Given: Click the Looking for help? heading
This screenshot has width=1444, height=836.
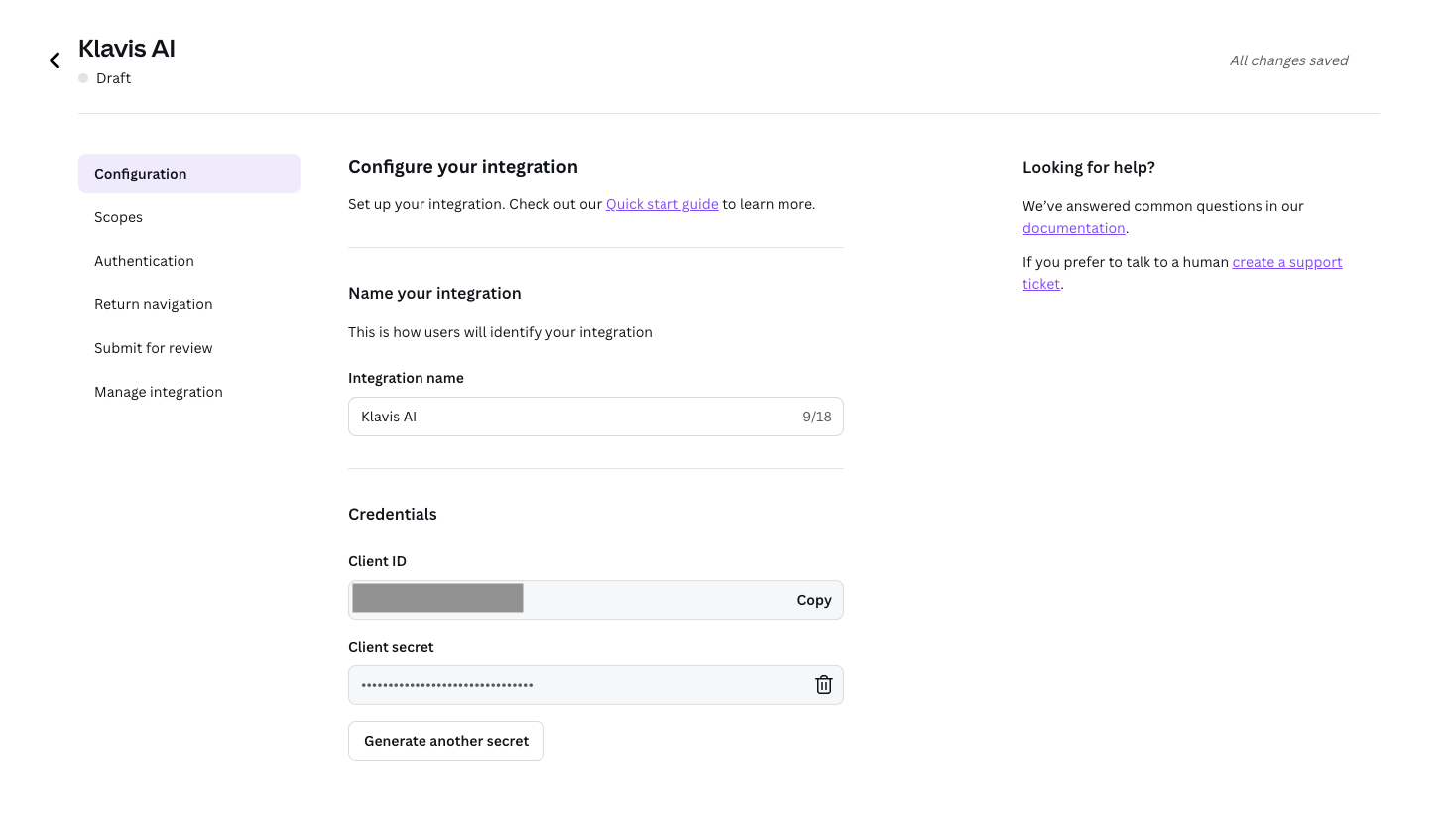Looking at the screenshot, I should pyautogui.click(x=1089, y=167).
